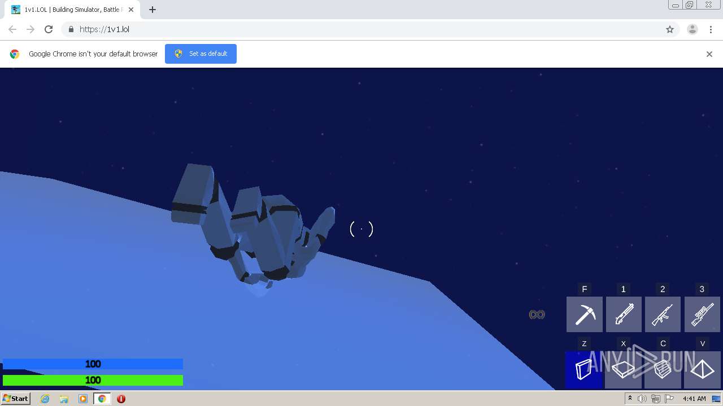The height and width of the screenshot is (406, 723).
Task: Choose the floor building piece (X)
Action: (624, 370)
